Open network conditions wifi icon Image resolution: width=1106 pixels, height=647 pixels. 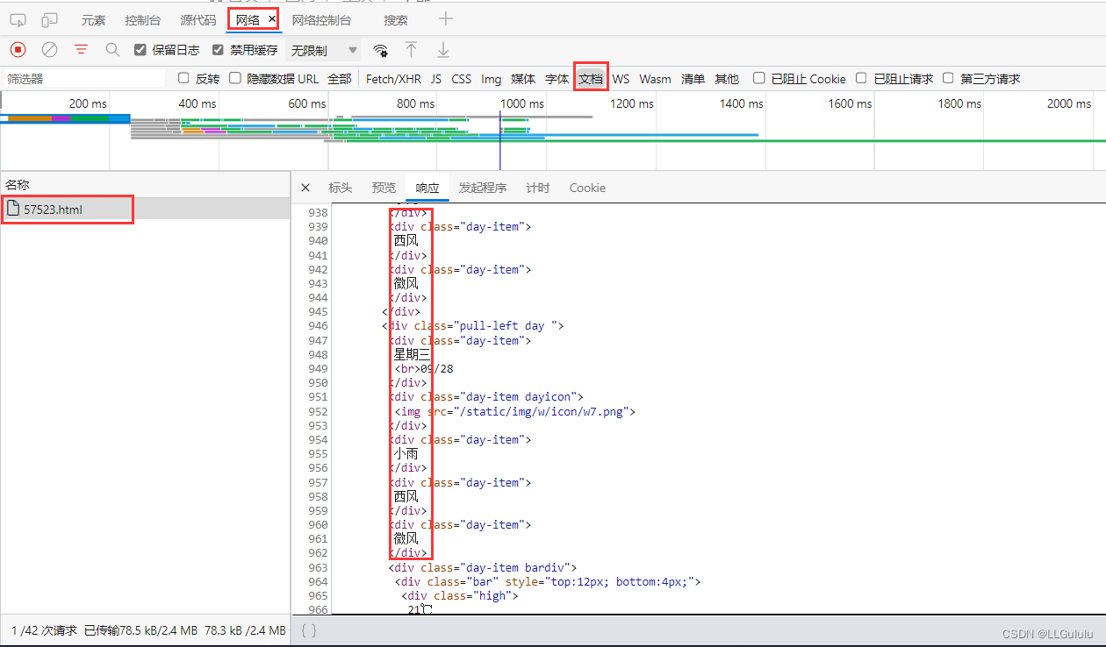click(x=380, y=50)
